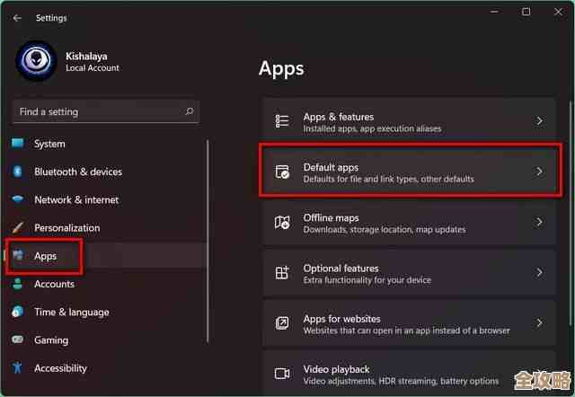
Task: Open Apps for websites page
Action: [409, 323]
